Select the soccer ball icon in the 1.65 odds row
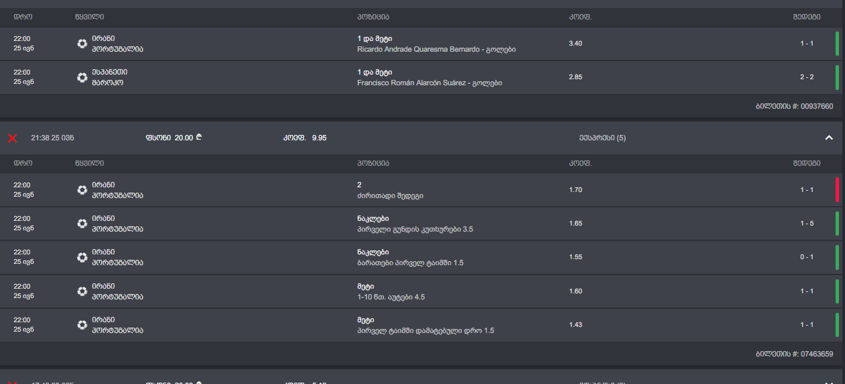 tap(82, 224)
